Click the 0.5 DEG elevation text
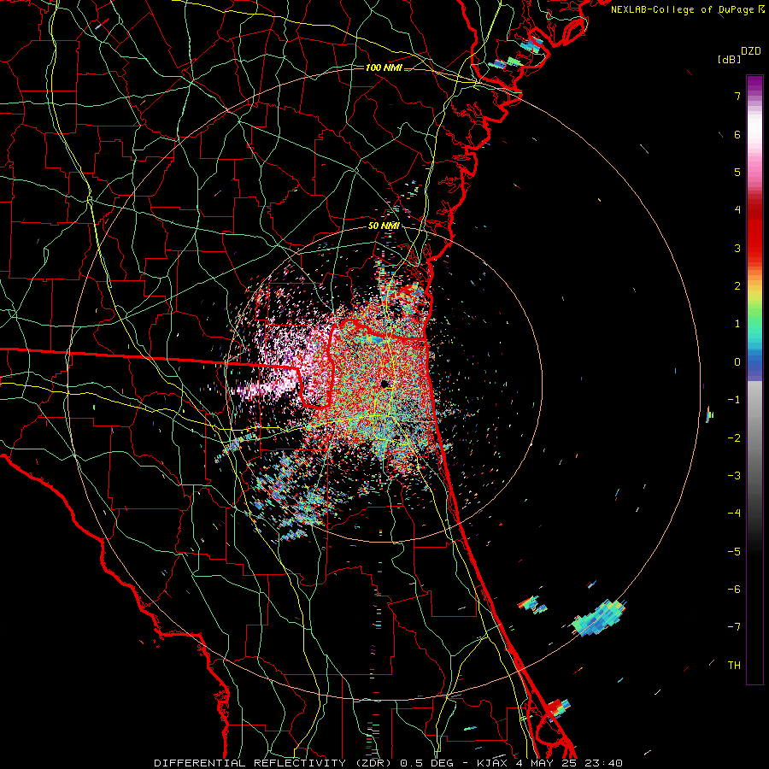This screenshot has height=769, width=769. 426,763
